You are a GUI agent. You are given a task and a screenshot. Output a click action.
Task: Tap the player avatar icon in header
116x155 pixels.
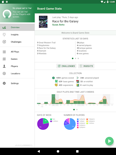click(7, 14)
